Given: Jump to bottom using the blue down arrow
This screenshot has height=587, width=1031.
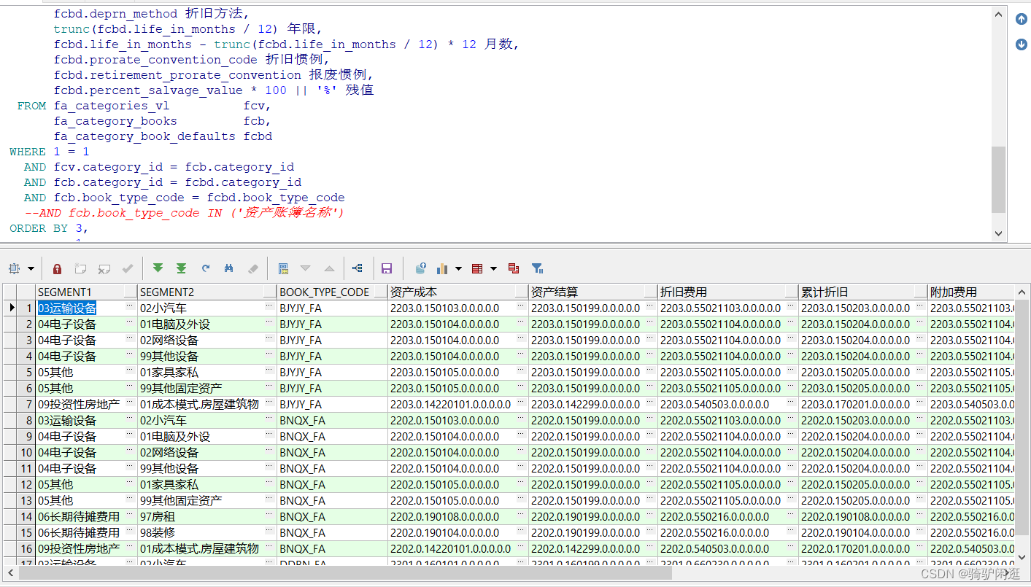Looking at the screenshot, I should coord(1021,45).
